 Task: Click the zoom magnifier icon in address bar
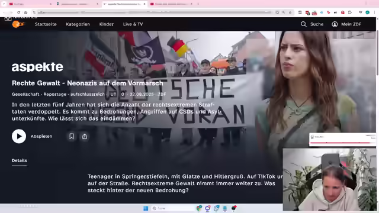(x=283, y=12)
